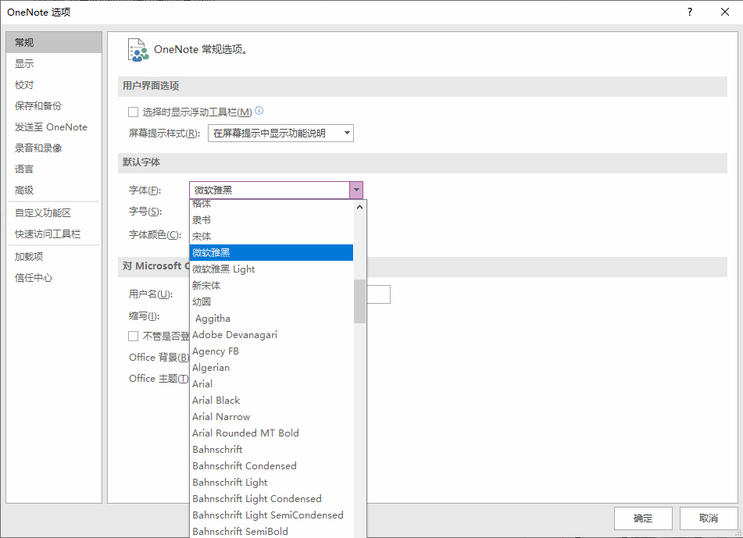
Task: Click the OneNote 常规选项 header icon
Action: coord(138,50)
